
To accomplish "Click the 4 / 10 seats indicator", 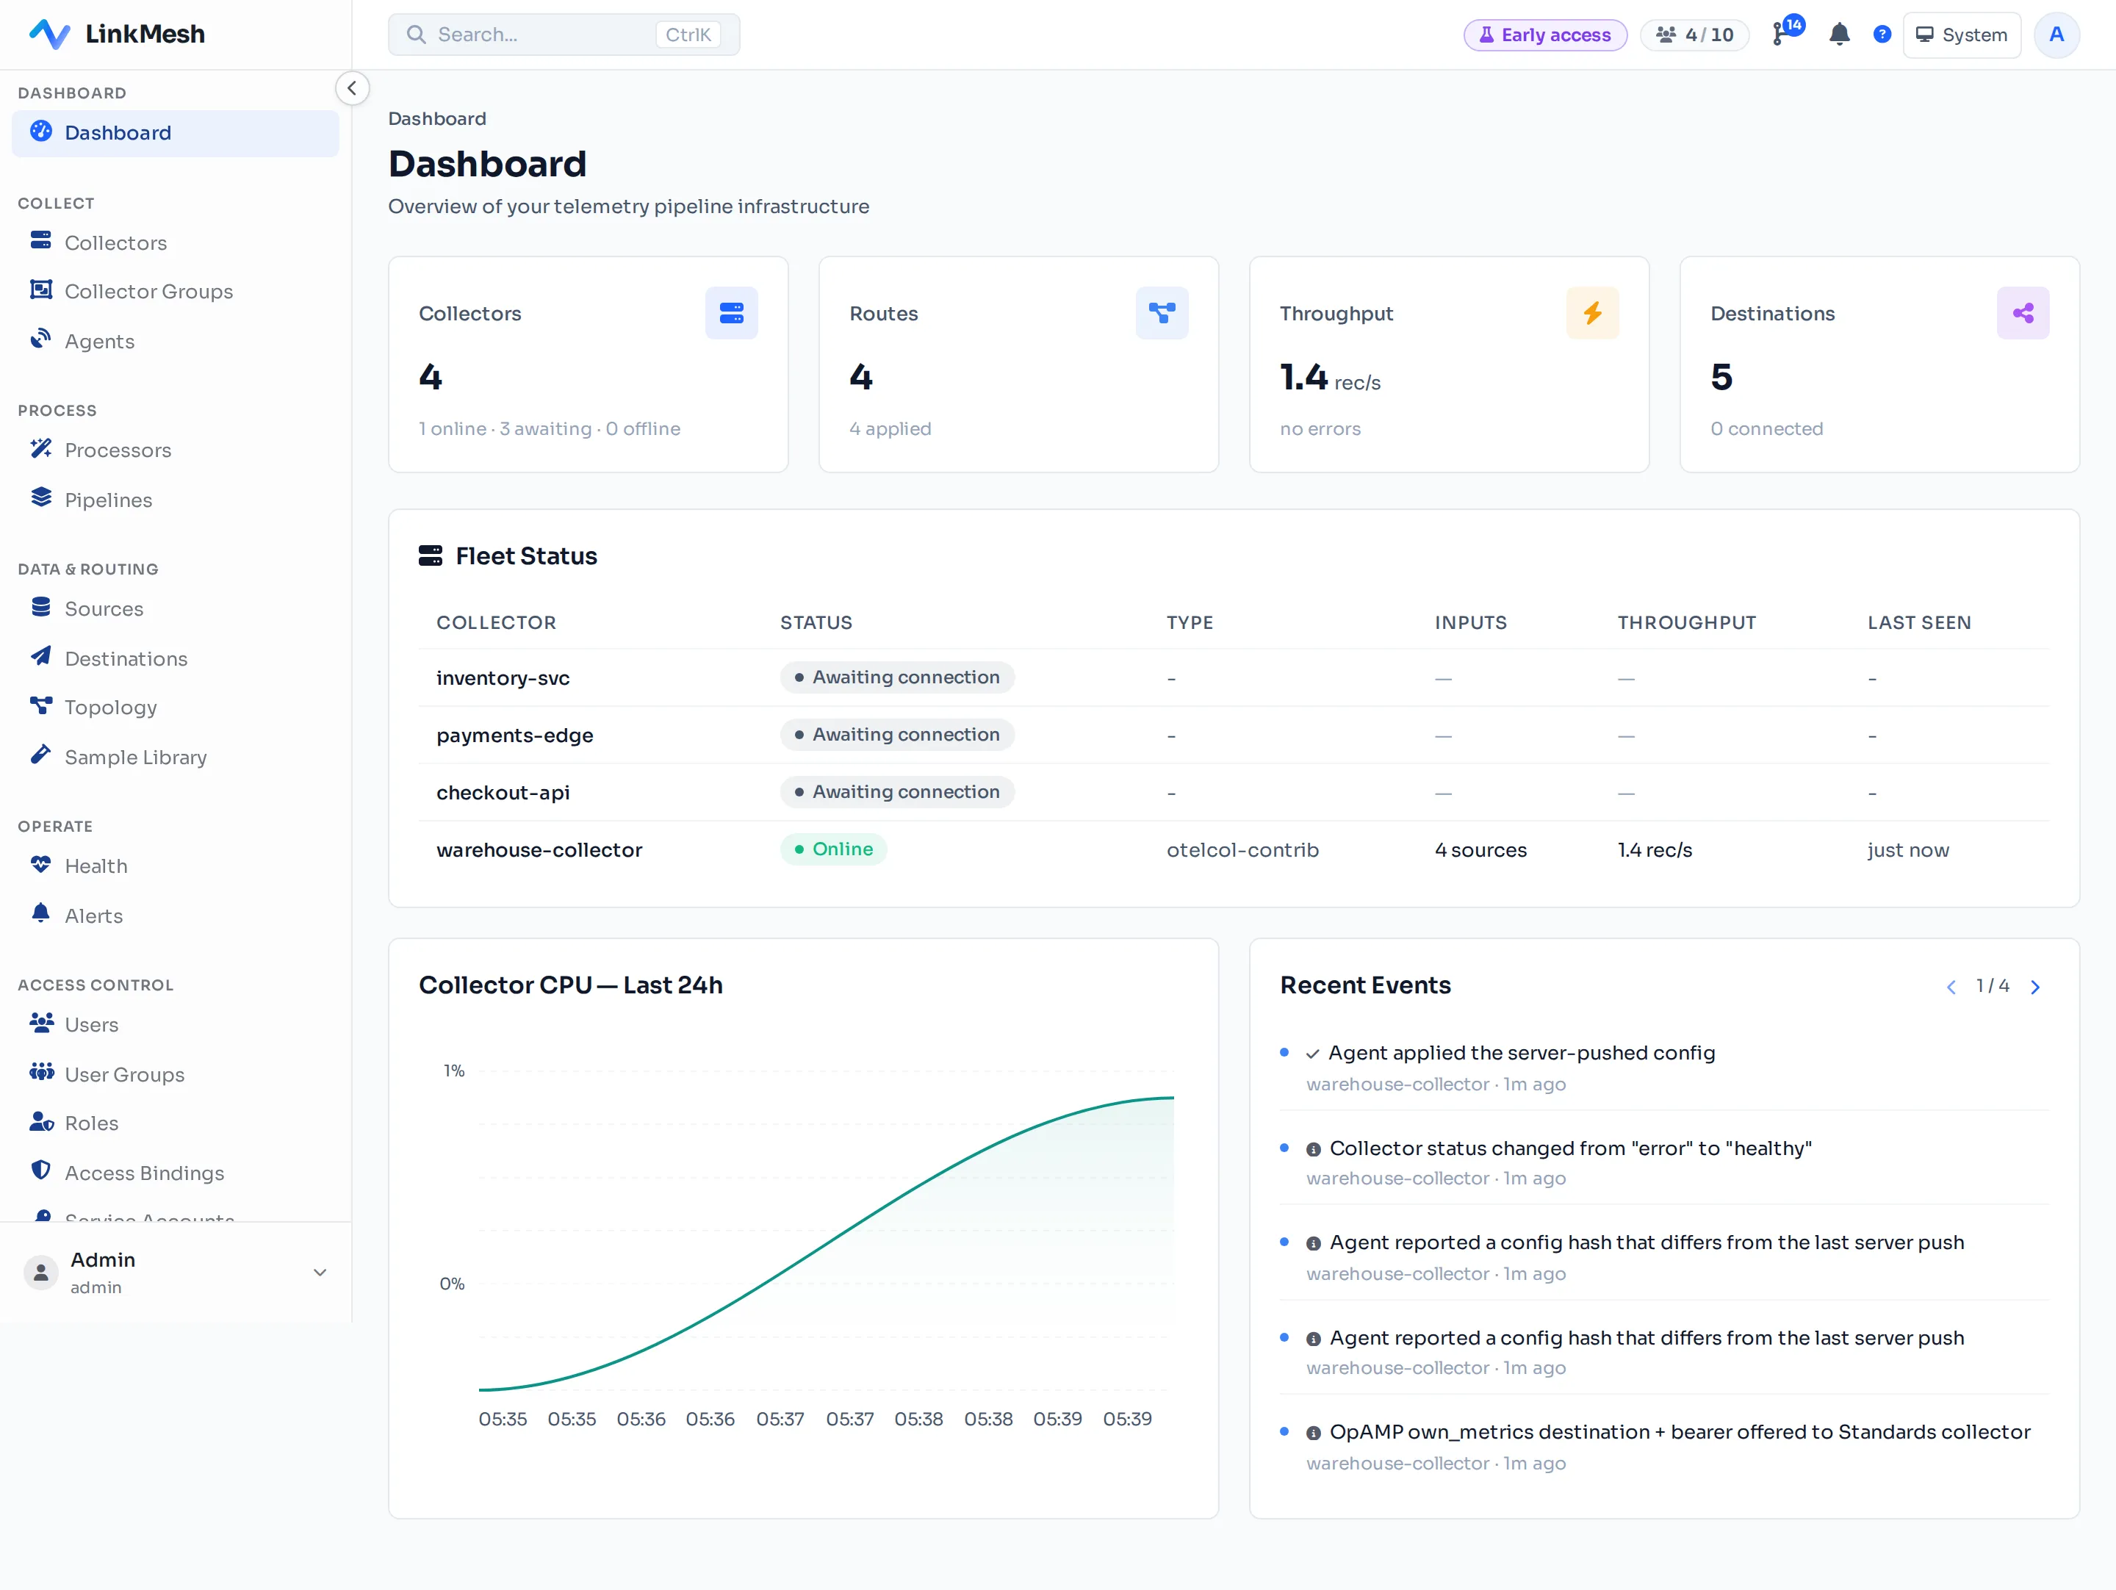I will [1695, 35].
